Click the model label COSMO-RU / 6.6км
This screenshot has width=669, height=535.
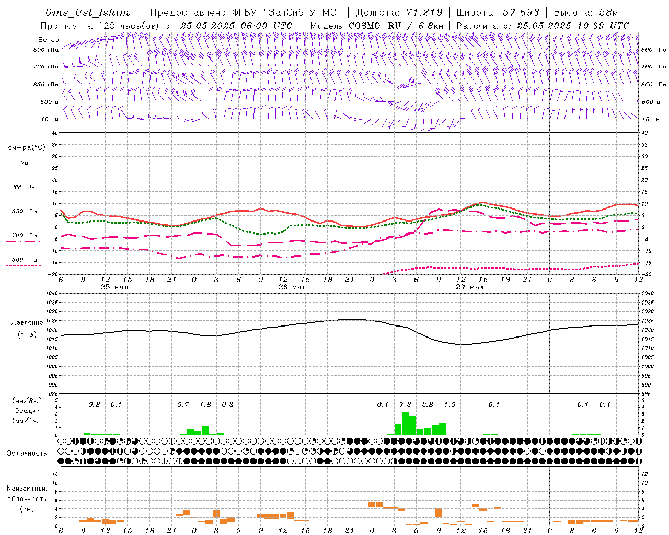coord(396,25)
